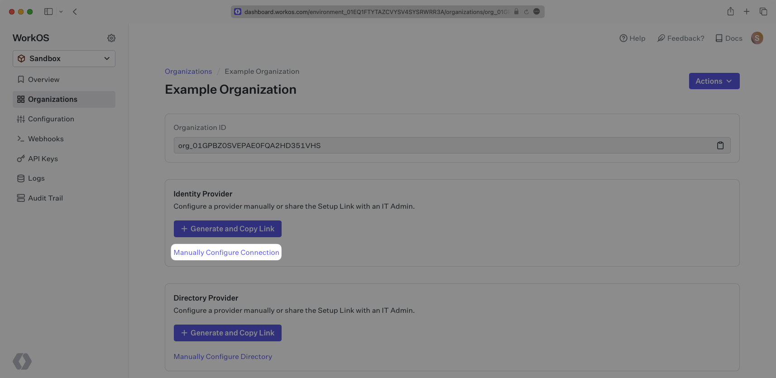The width and height of the screenshot is (776, 378).
Task: Navigate to Overview in sidebar
Action: click(x=43, y=80)
